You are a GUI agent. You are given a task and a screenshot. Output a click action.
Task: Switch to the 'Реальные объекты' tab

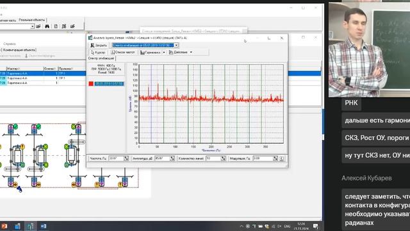click(x=32, y=20)
